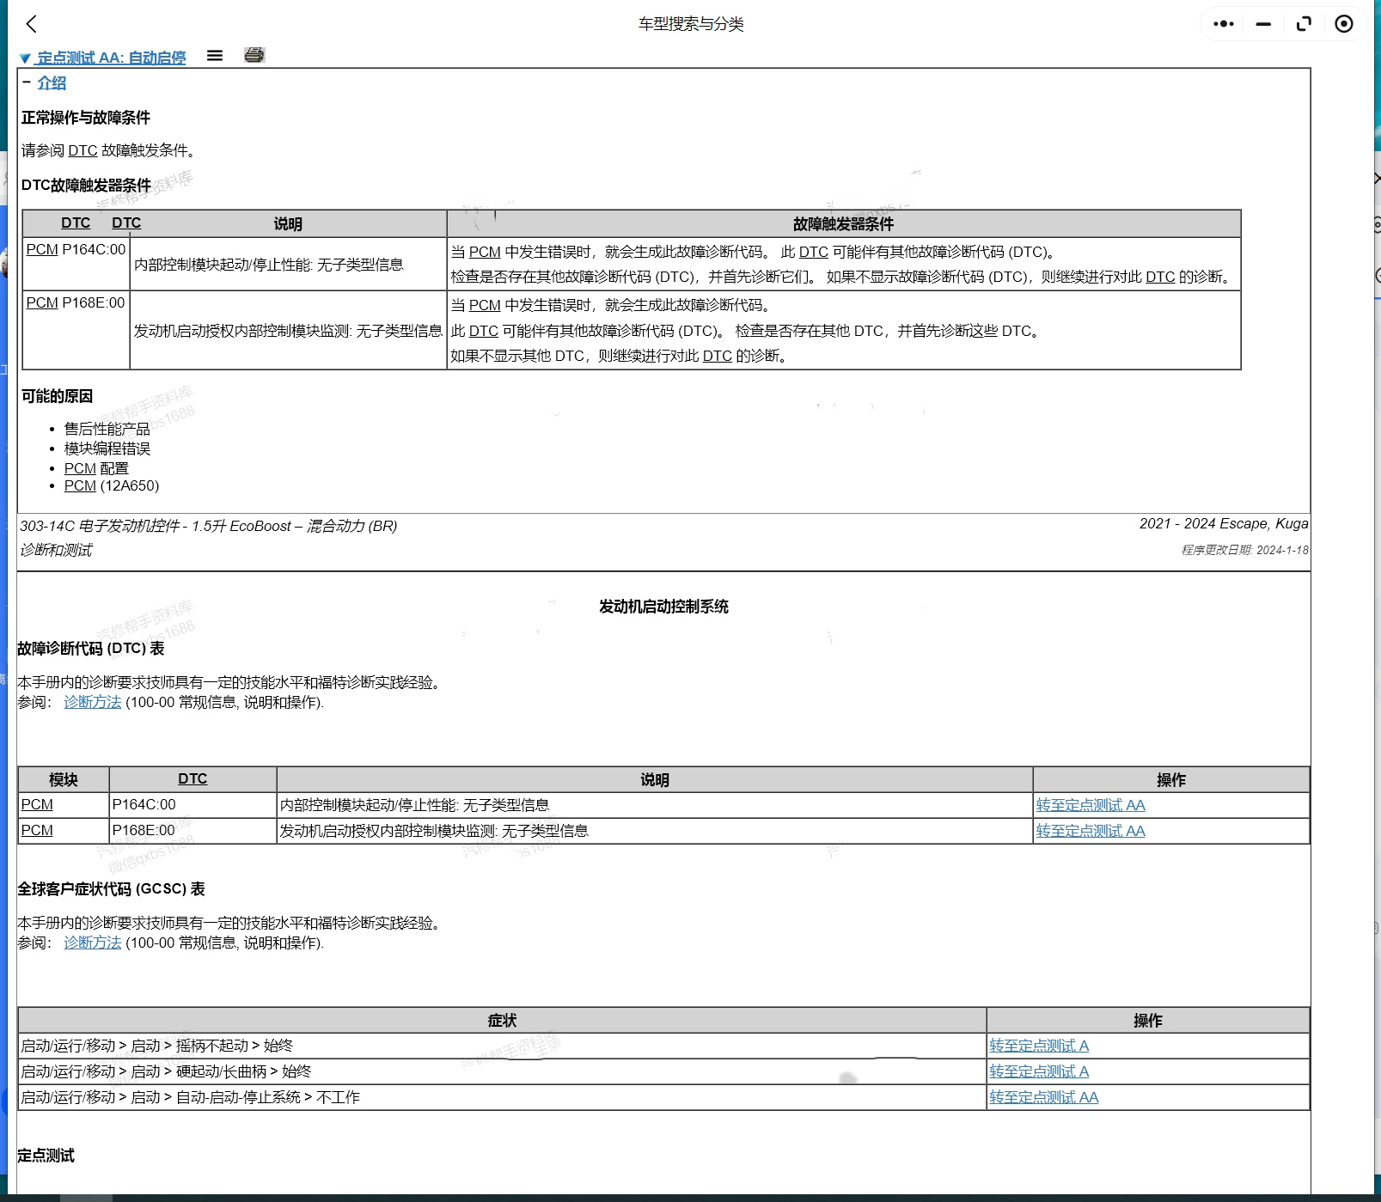
Task: Open 转至定点测试 AA for 自动-启动-停止系统 symptom
Action: coord(1042,1097)
